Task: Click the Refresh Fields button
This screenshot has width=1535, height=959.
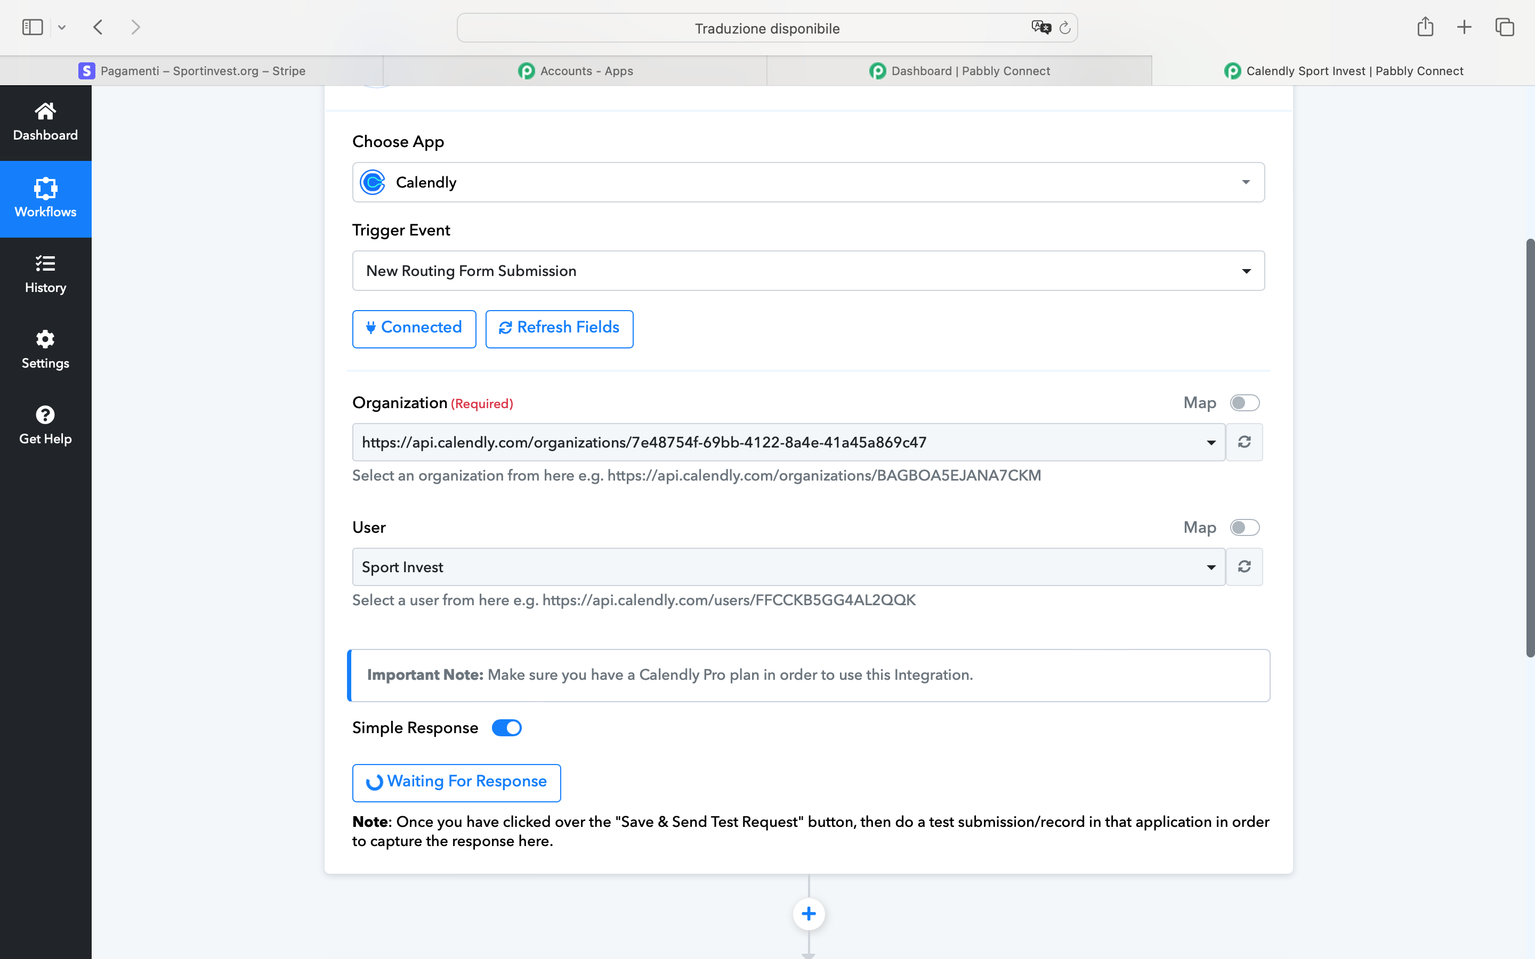Action: pos(560,329)
